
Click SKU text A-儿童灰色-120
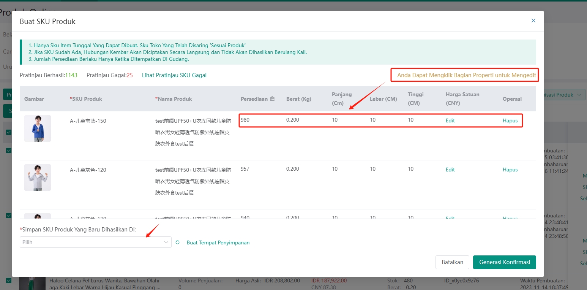(x=88, y=170)
